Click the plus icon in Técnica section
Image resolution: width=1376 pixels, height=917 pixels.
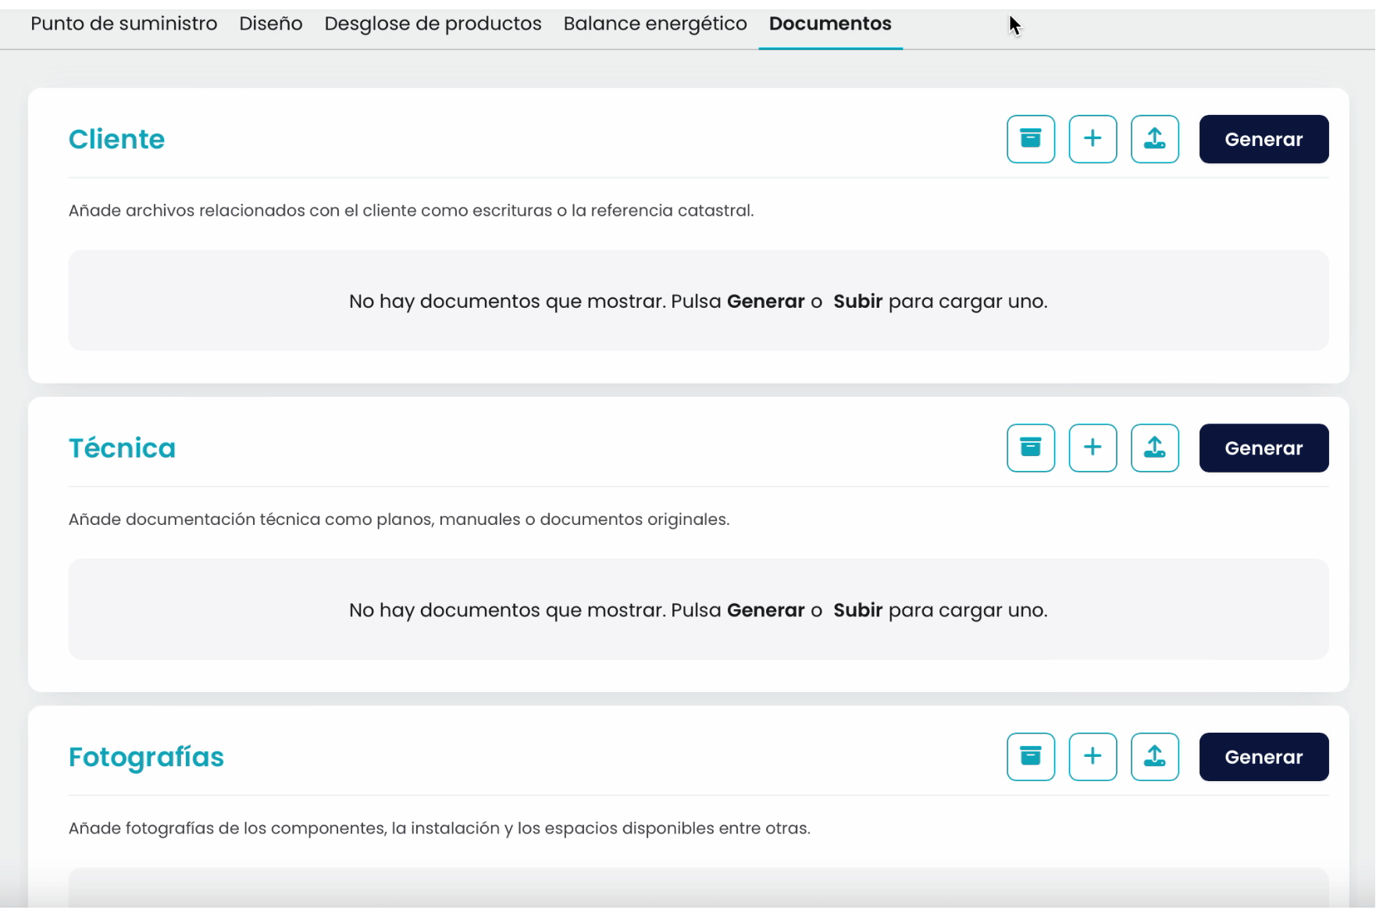click(1093, 448)
